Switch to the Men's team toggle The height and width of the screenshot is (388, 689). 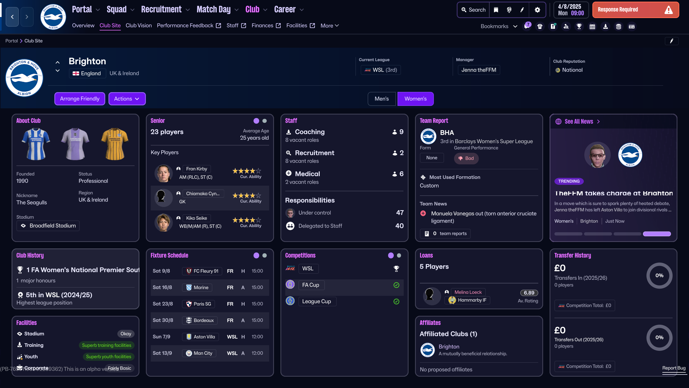[382, 99]
